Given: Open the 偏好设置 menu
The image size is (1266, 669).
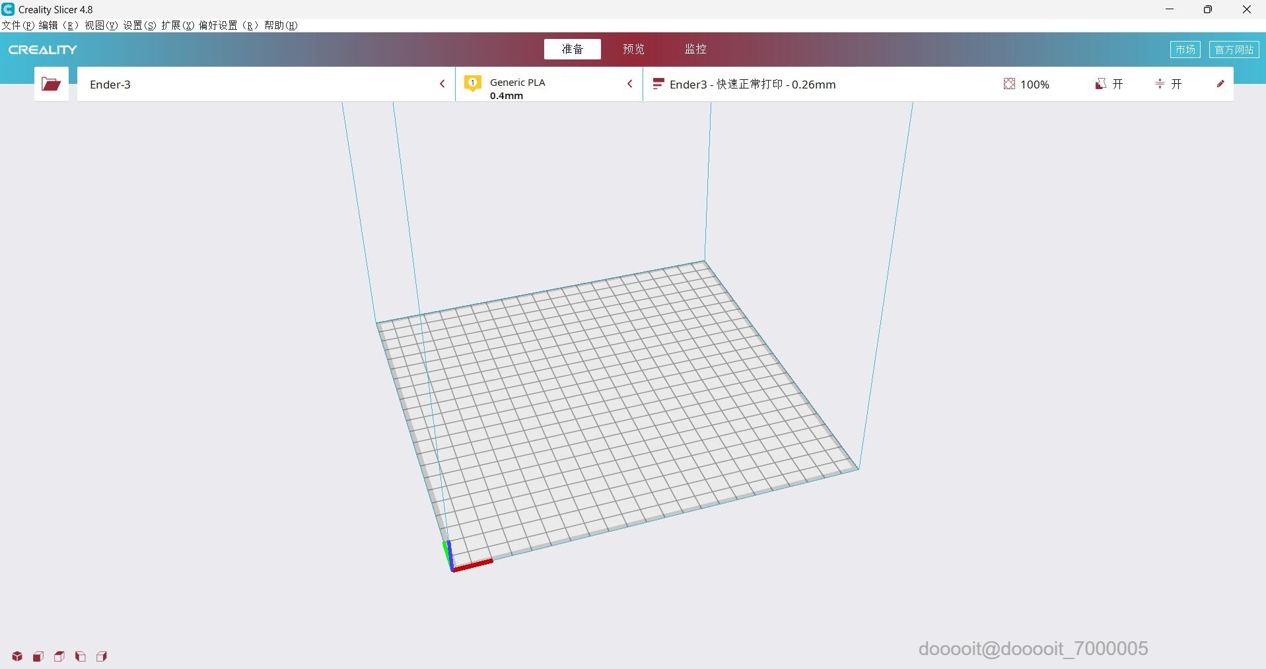Looking at the screenshot, I should (x=229, y=25).
